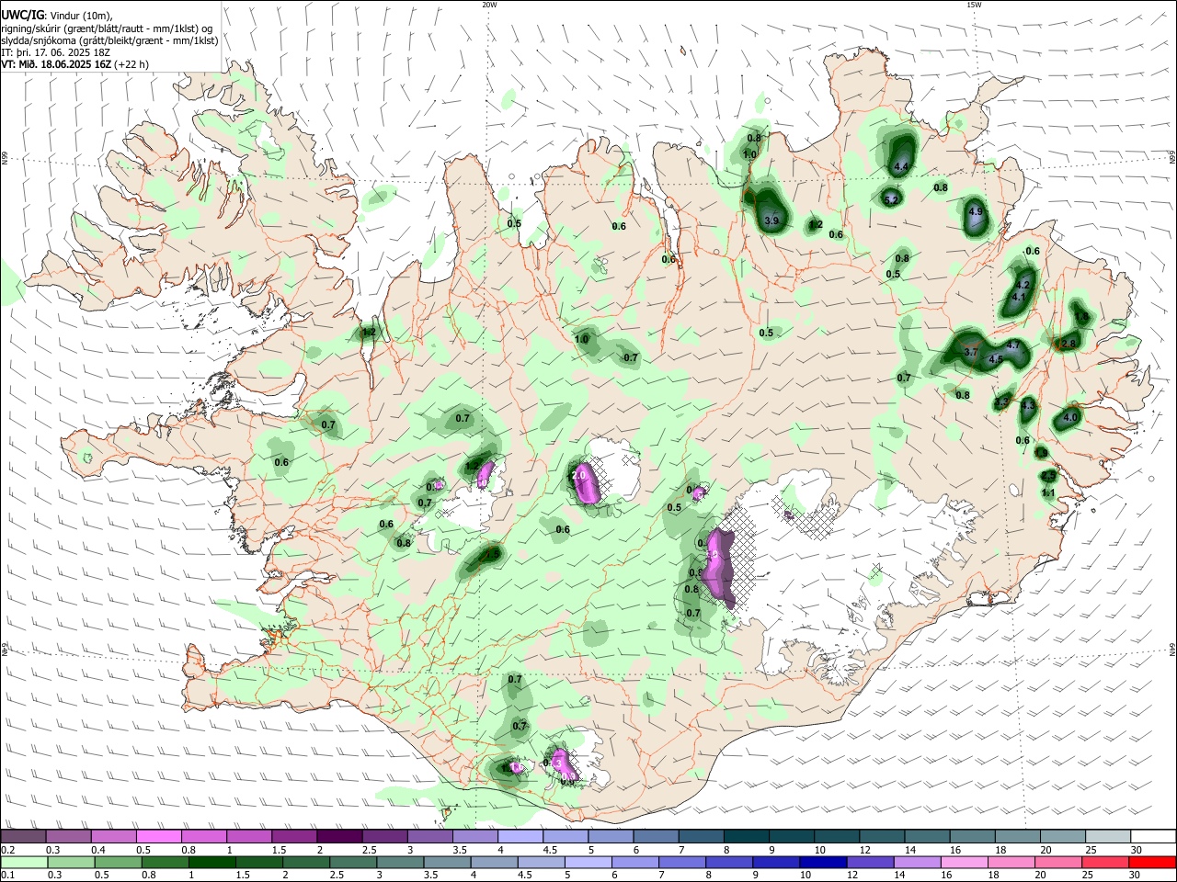Click the bright pink swatch labeled 0.5 in upper legend

(158, 837)
